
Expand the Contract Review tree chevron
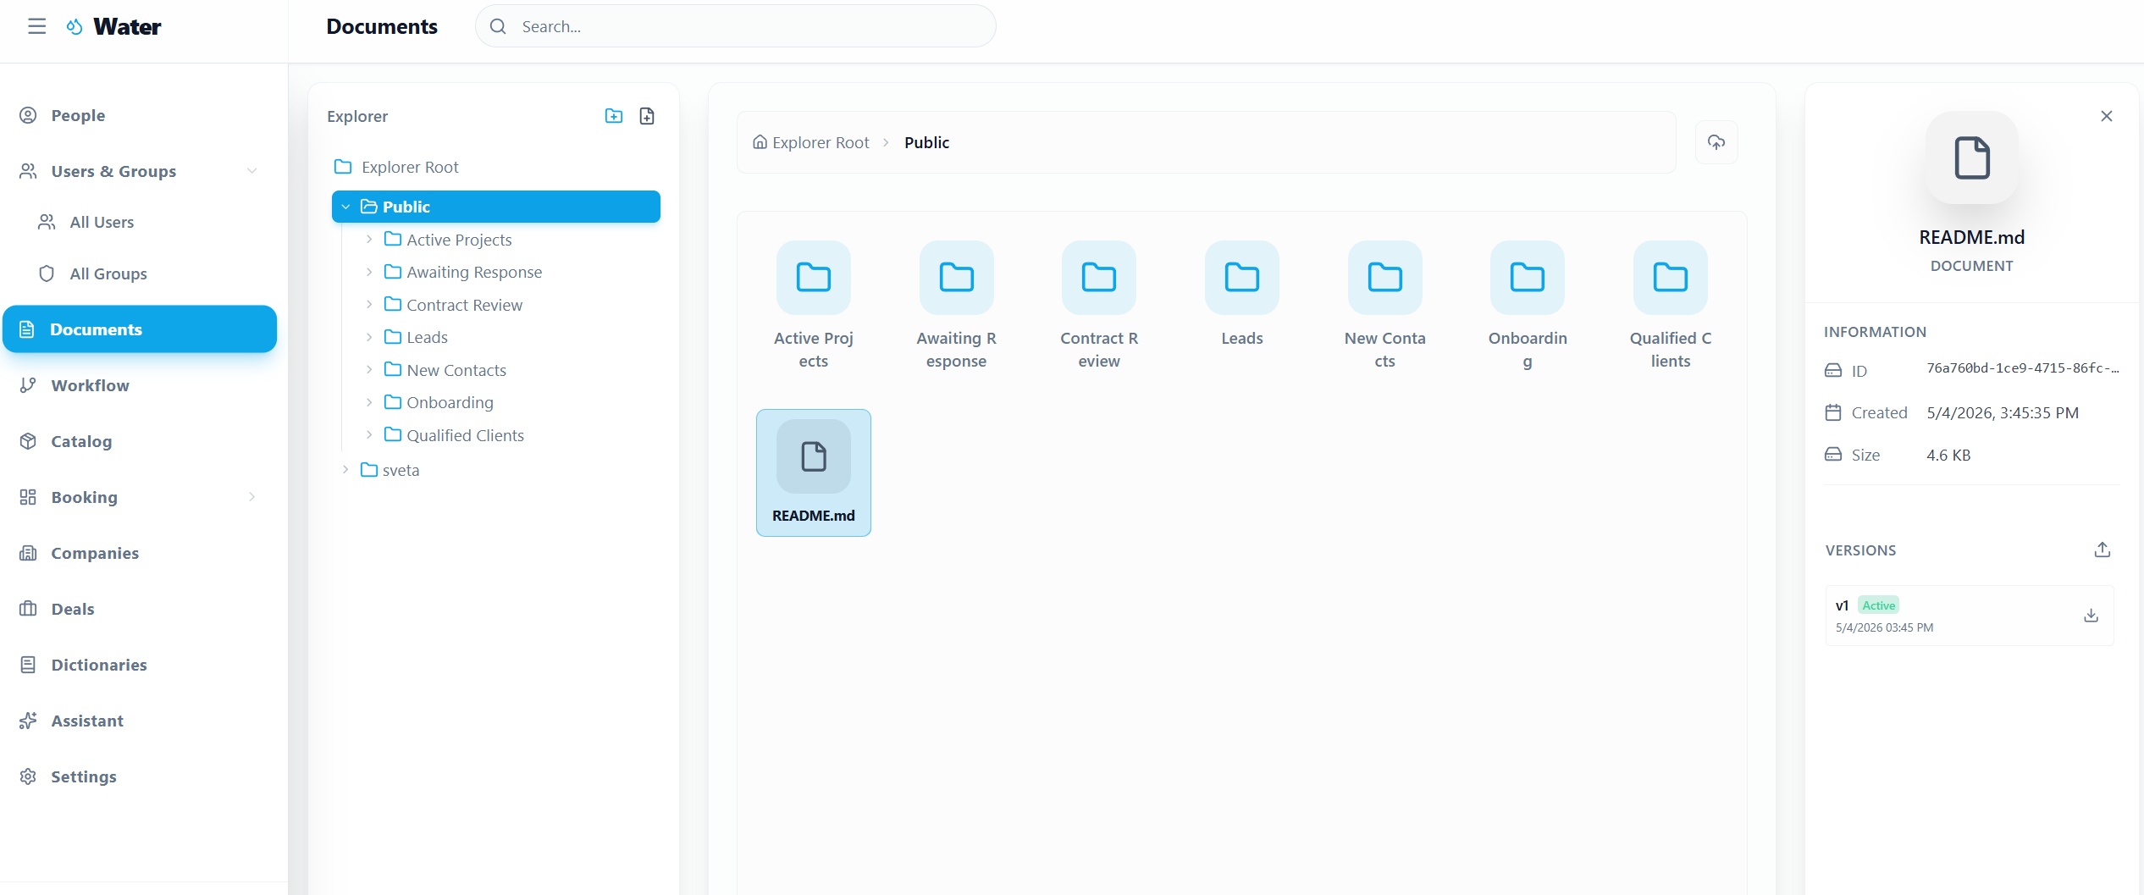[x=369, y=305]
